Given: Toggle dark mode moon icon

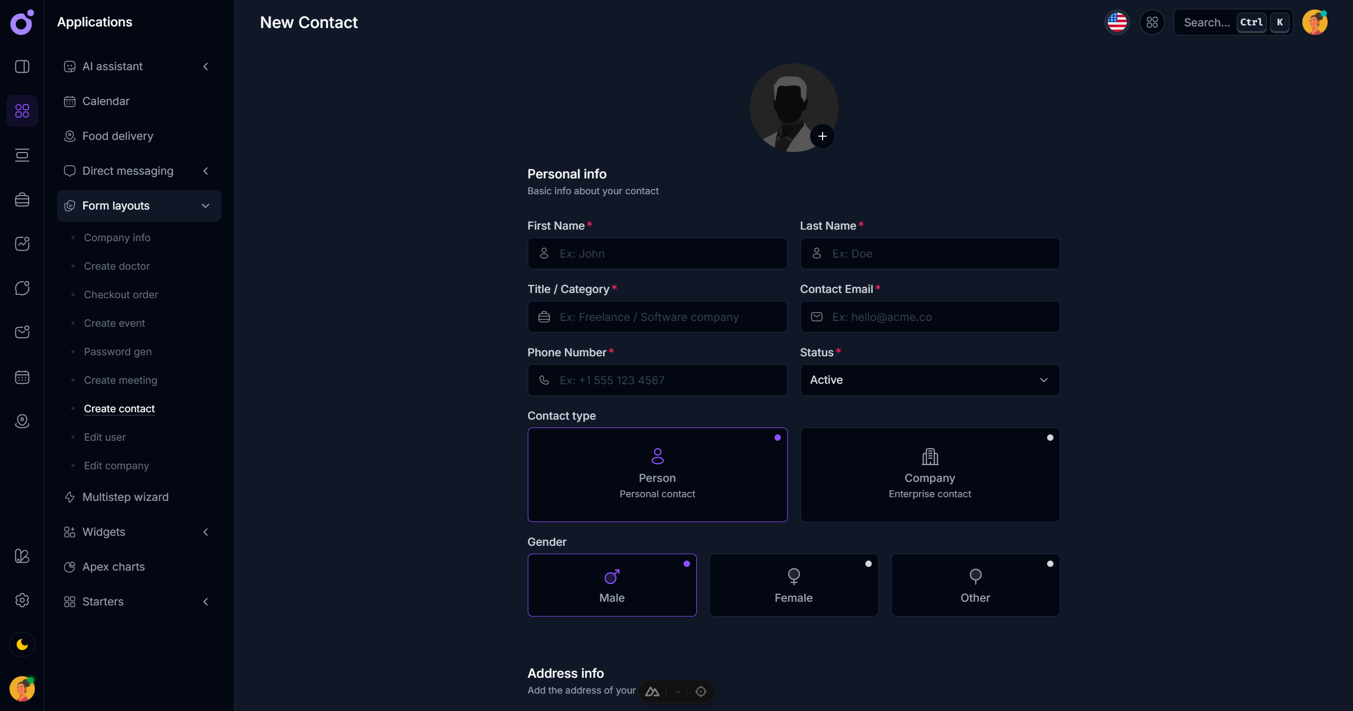Looking at the screenshot, I should (x=22, y=644).
